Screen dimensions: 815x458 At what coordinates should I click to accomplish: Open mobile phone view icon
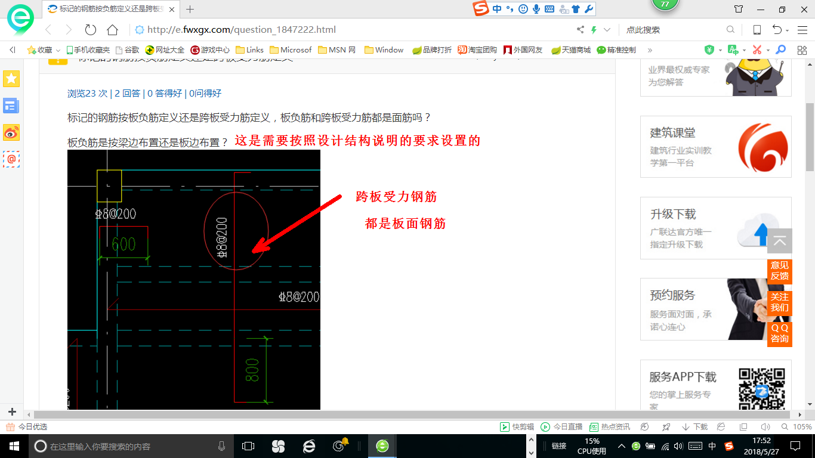pos(757,30)
